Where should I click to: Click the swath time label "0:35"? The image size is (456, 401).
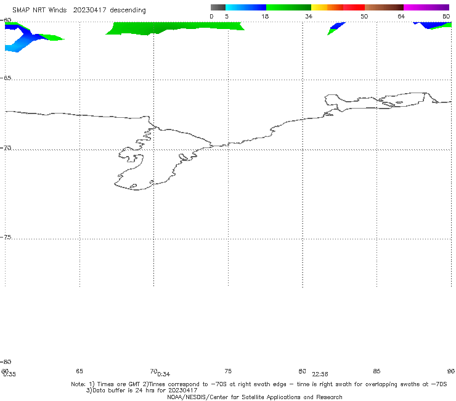point(10,374)
